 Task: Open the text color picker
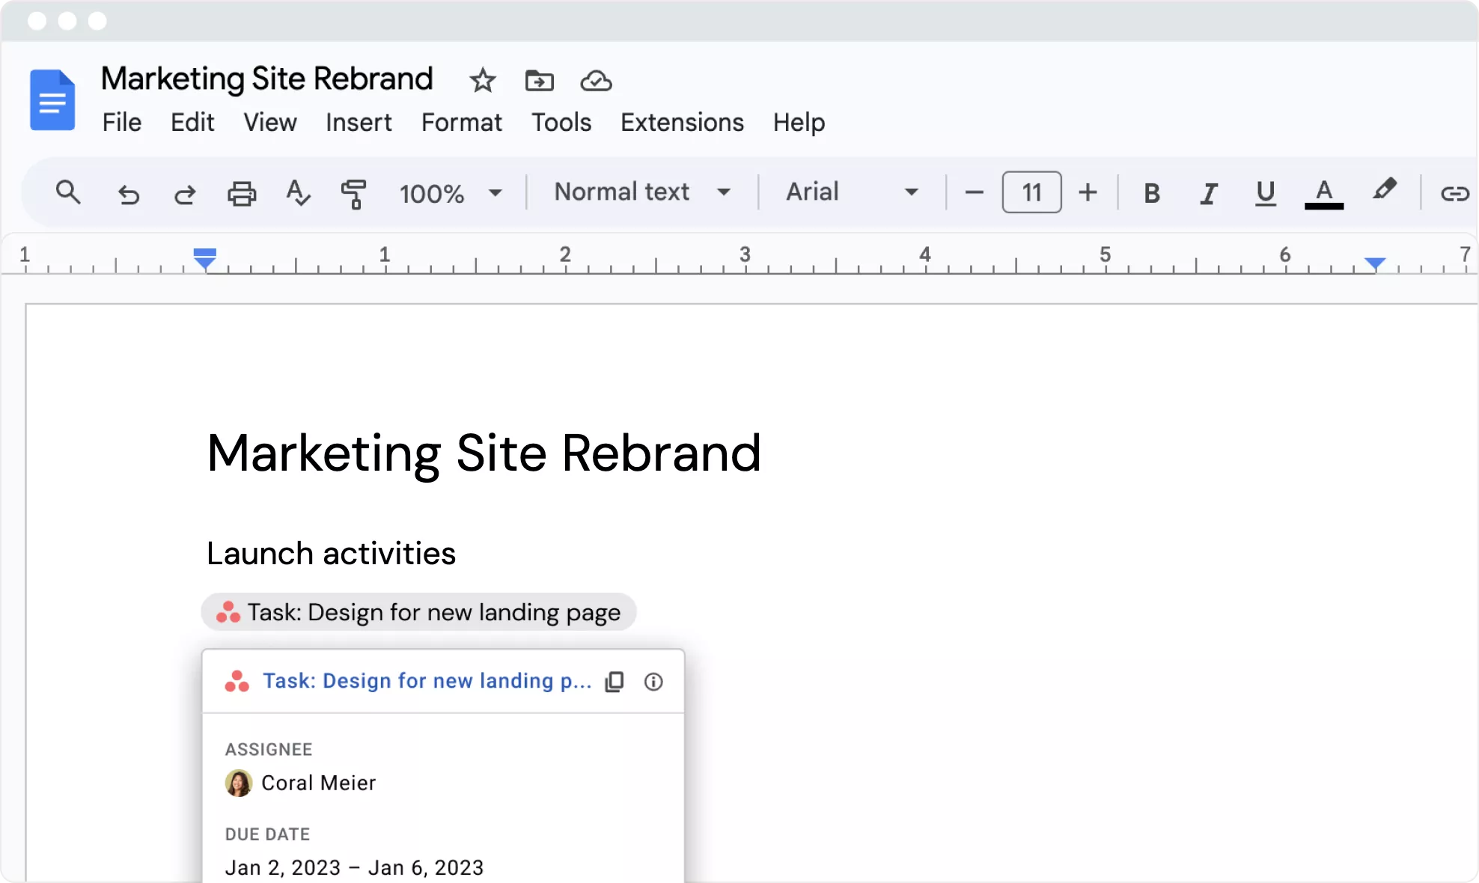1323,193
